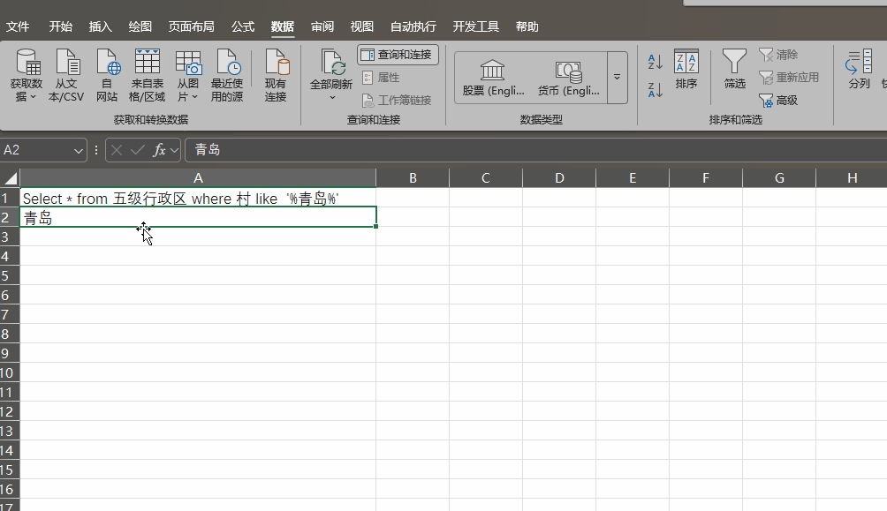Switch to the 自动执行 tab

click(x=413, y=26)
